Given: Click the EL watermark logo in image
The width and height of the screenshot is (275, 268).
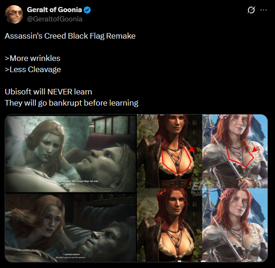Looking at the screenshot, I should pos(199,188).
